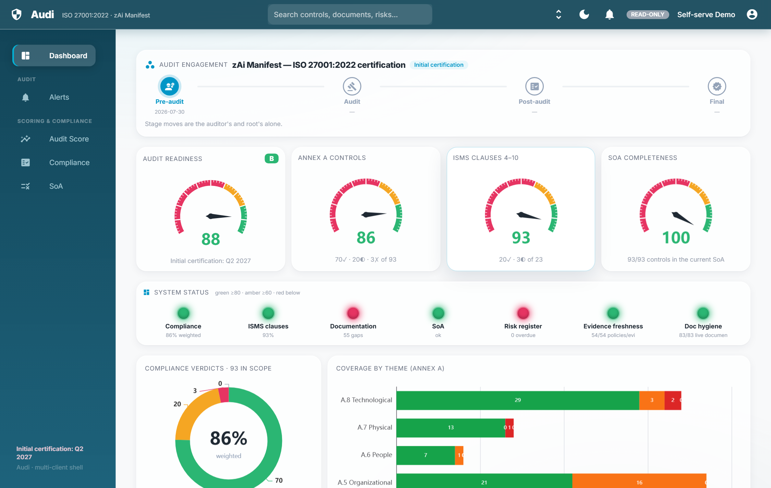
Task: Open Compliance in the sidebar
Action: (x=54, y=162)
